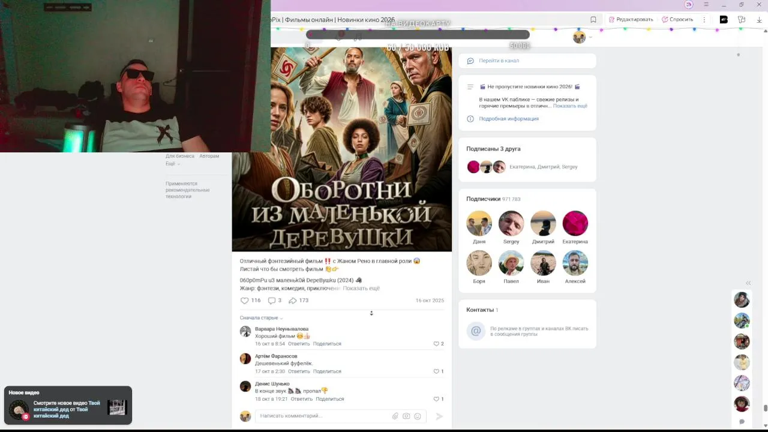Viewport: 768px width, 432px height.
Task: Share the post via the 173 arrow icon
Action: pos(293,301)
